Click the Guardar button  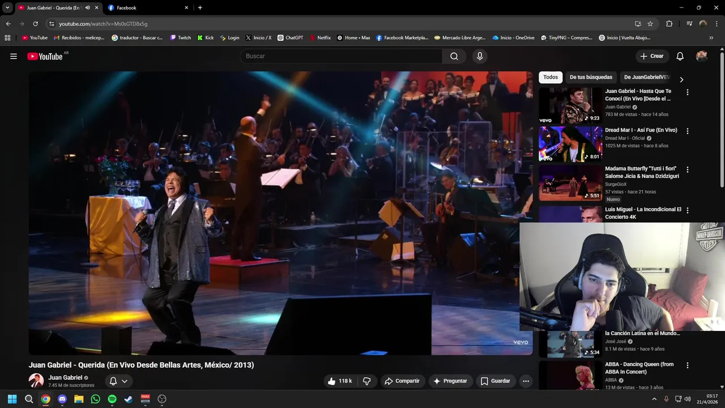coord(496,381)
